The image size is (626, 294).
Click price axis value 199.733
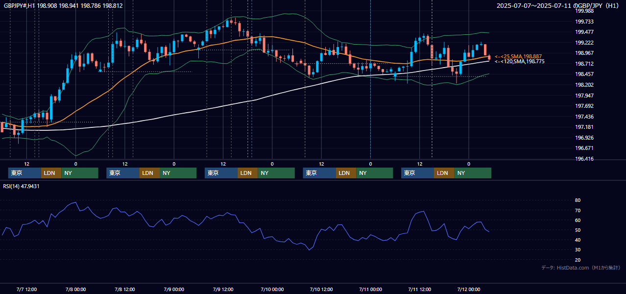pyautogui.click(x=584, y=22)
